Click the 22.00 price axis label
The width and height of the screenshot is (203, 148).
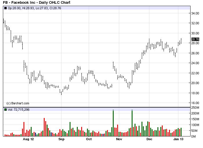coord(195,73)
